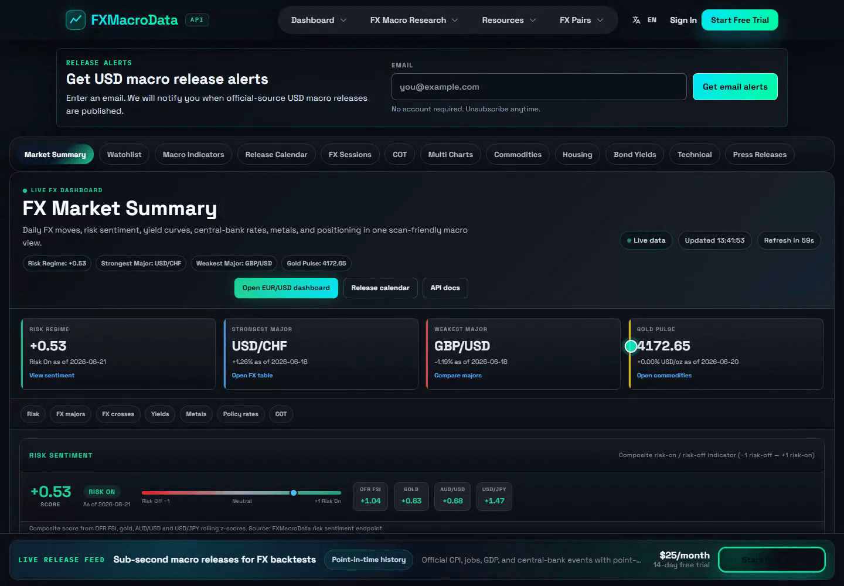Select the Market Summary tab
The image size is (844, 586).
(x=55, y=155)
